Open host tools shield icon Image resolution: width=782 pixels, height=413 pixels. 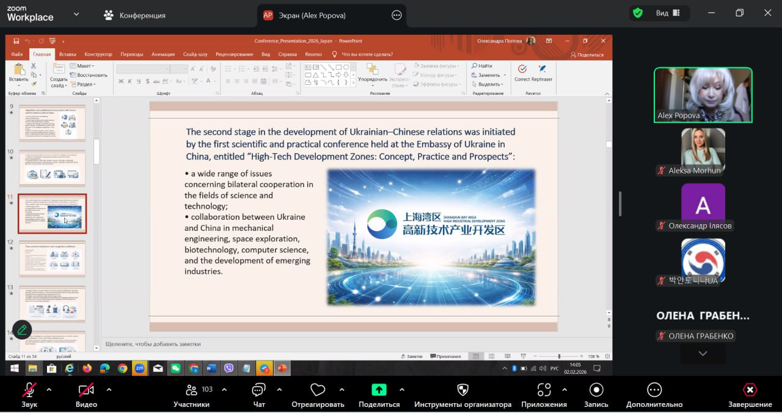coord(462,390)
